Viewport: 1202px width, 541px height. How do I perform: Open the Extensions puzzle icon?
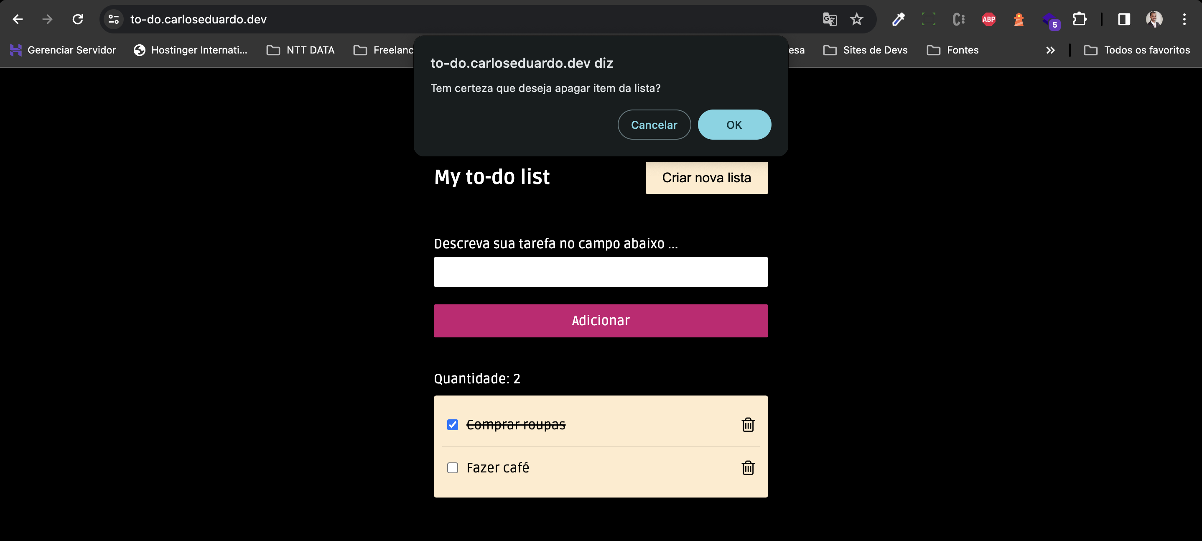click(x=1079, y=19)
